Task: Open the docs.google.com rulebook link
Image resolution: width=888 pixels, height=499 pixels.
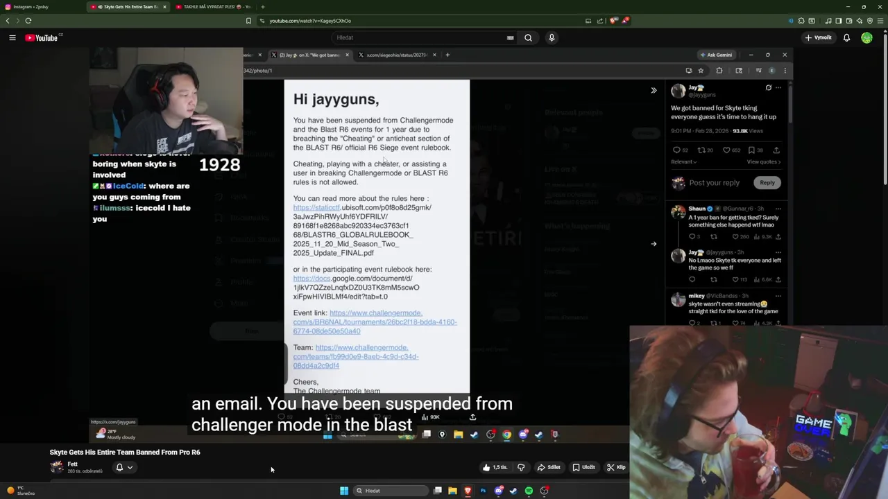Action: point(355,288)
